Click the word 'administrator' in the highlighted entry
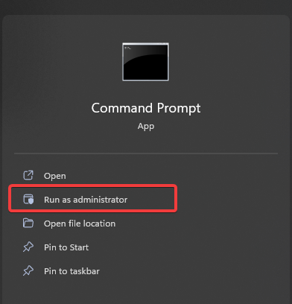The height and width of the screenshot is (304, 292). (x=100, y=200)
